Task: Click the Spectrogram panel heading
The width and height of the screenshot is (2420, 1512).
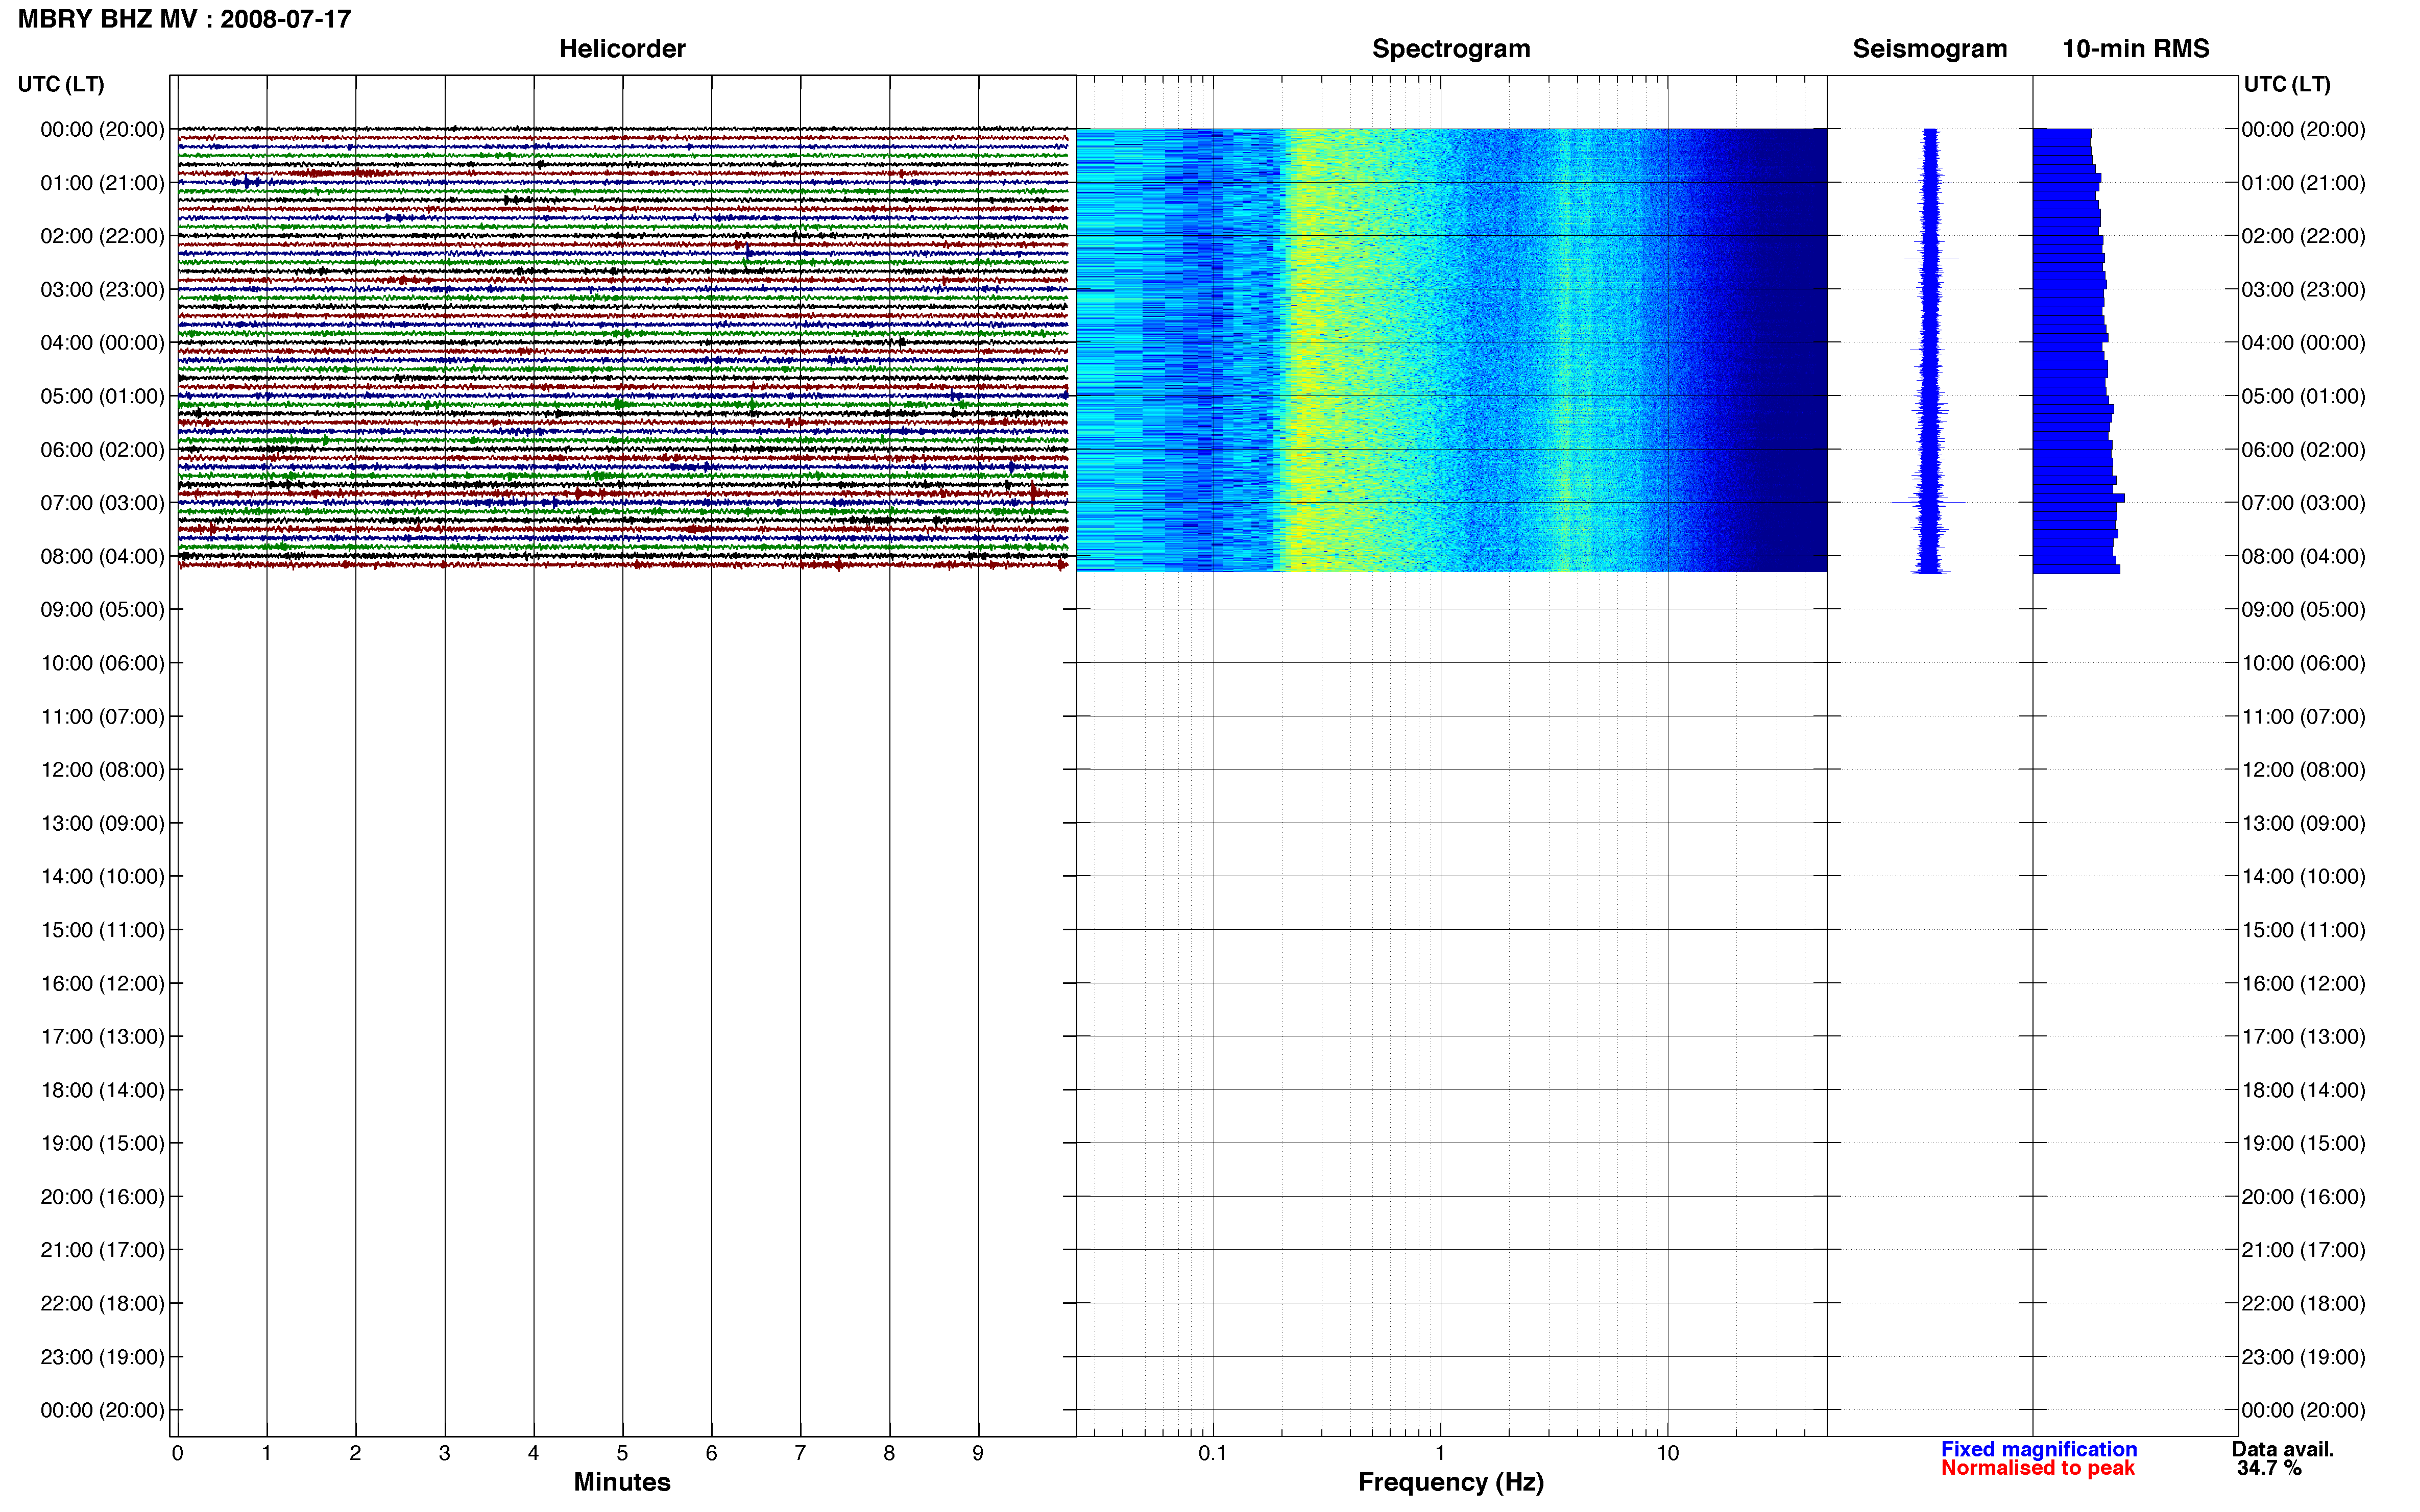Action: 1450,48
